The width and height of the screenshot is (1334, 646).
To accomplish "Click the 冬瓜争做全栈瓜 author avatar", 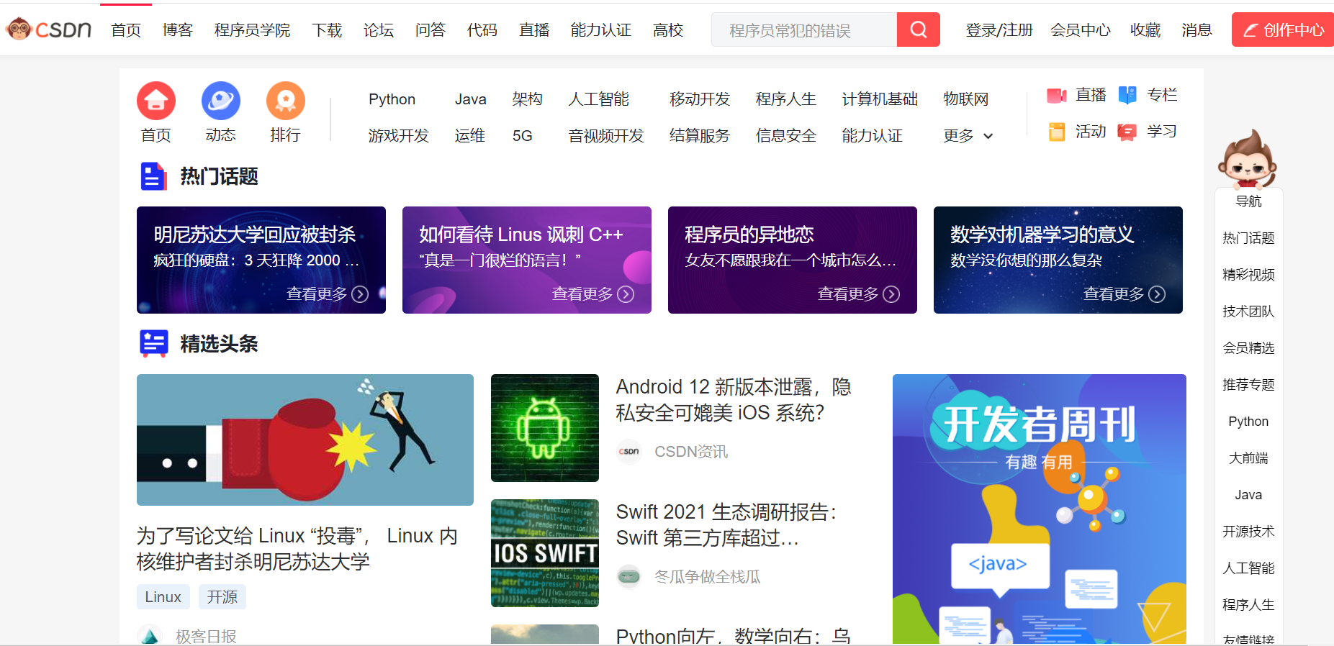I will click(x=629, y=577).
